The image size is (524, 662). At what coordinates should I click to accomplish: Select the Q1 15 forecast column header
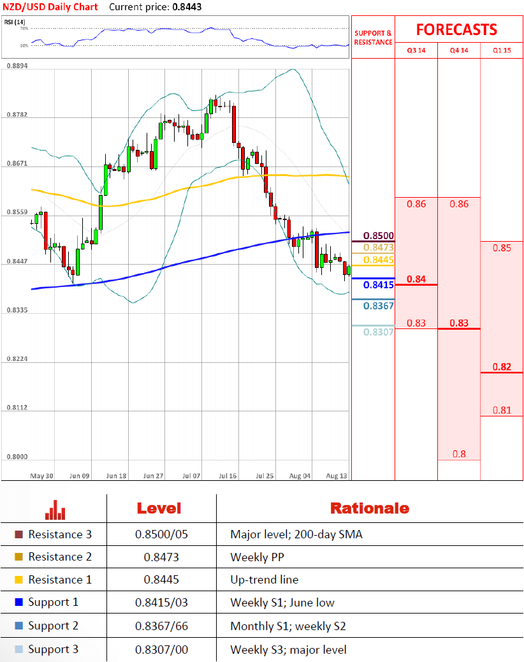coord(502,50)
